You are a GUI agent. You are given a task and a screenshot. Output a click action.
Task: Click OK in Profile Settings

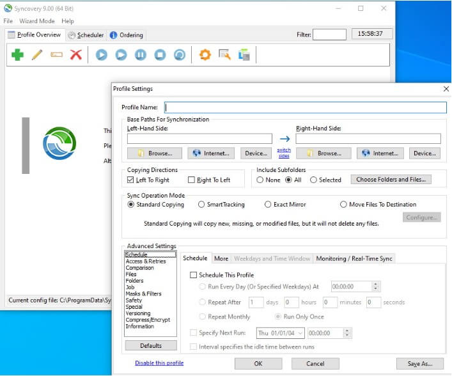[x=258, y=364]
